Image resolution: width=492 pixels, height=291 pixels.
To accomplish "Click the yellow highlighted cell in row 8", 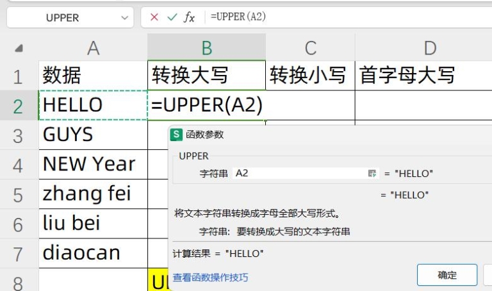I will 158,279.
